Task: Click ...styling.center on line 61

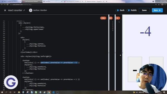Action: click(x=35, y=44)
